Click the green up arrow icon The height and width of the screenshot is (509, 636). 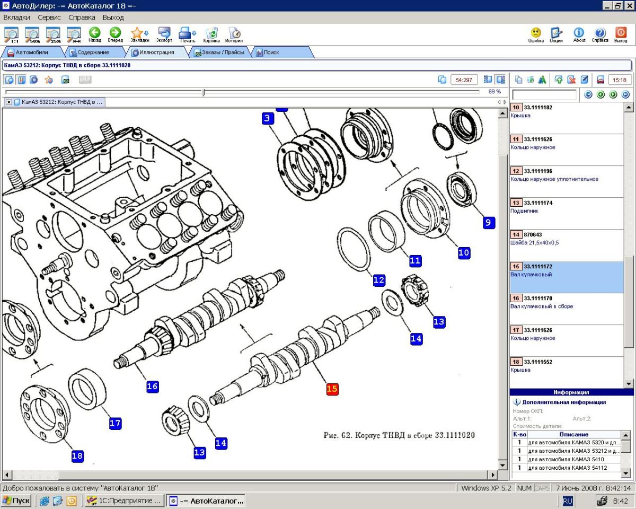coord(559,80)
